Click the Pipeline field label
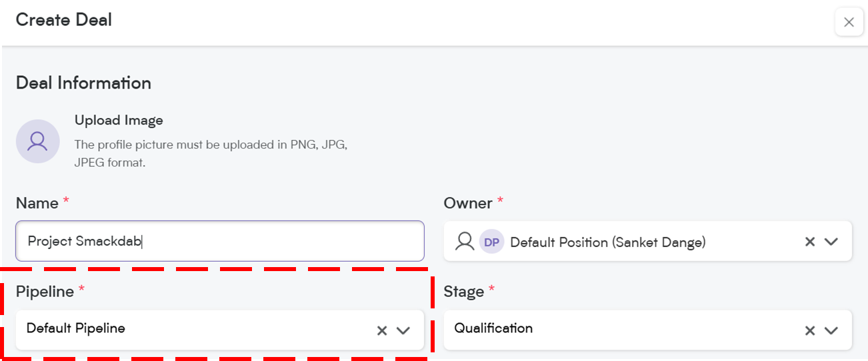The width and height of the screenshot is (868, 361). 45,292
